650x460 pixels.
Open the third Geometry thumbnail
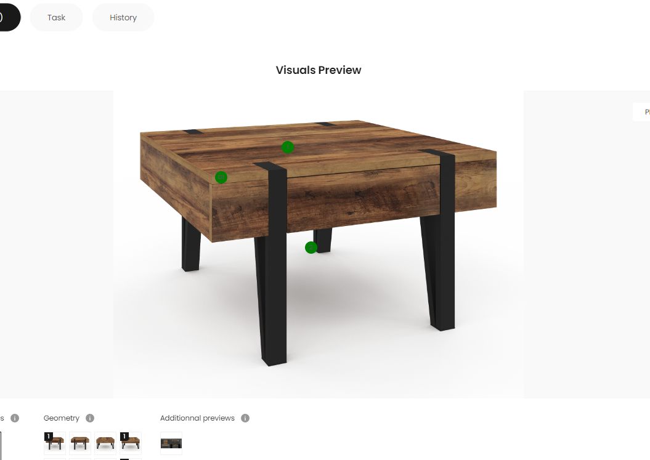click(x=105, y=443)
